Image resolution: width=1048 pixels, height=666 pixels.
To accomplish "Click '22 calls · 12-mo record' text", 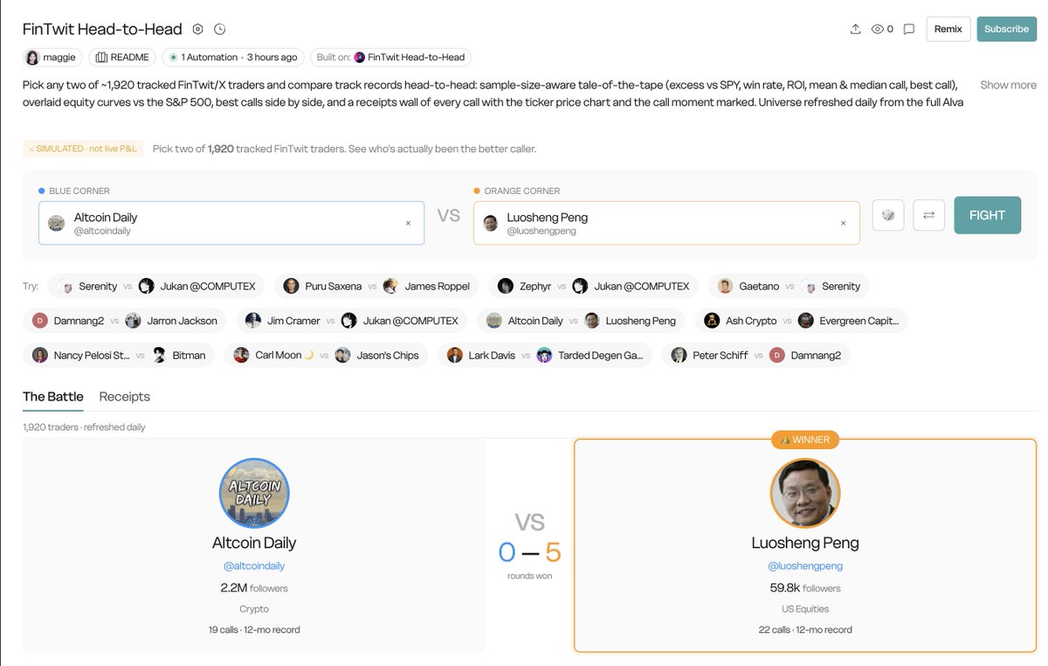I will (805, 629).
